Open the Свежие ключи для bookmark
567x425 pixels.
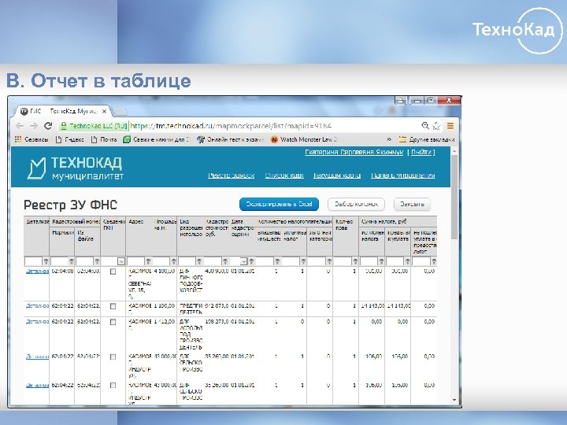(156, 139)
